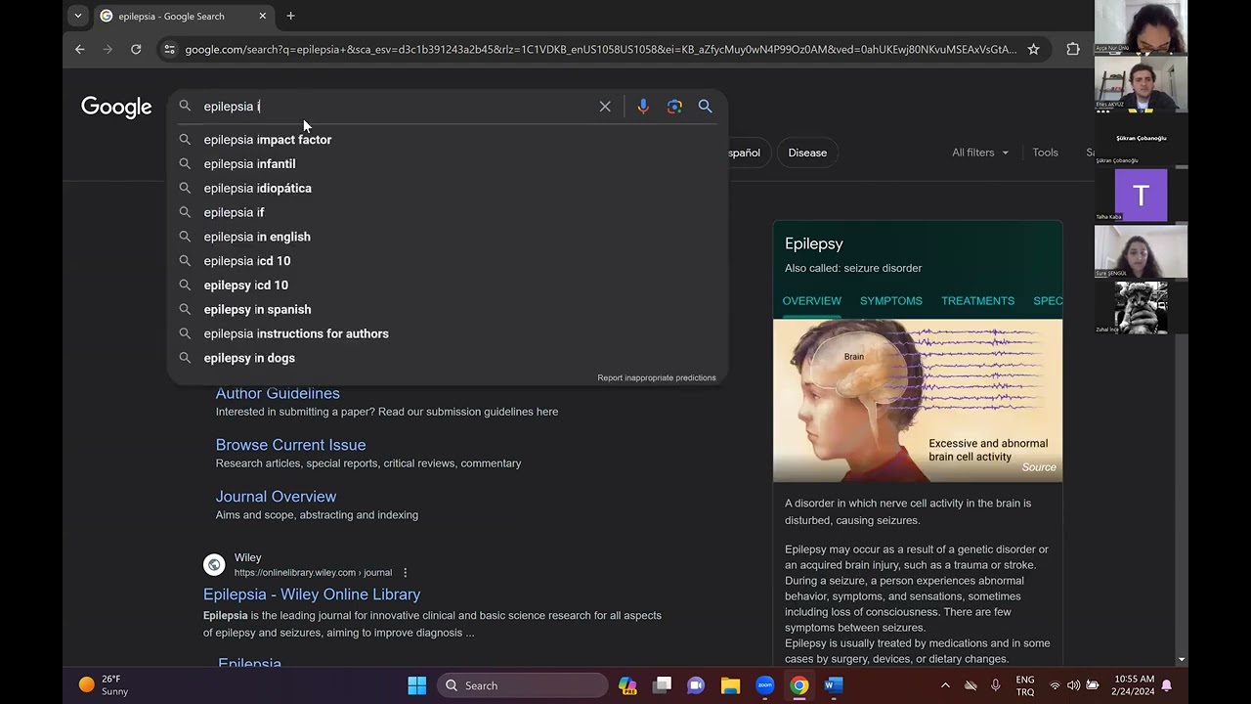The height and width of the screenshot is (704, 1251).
Task: Select suggestion 'epilepsia in english'
Action: click(x=448, y=237)
